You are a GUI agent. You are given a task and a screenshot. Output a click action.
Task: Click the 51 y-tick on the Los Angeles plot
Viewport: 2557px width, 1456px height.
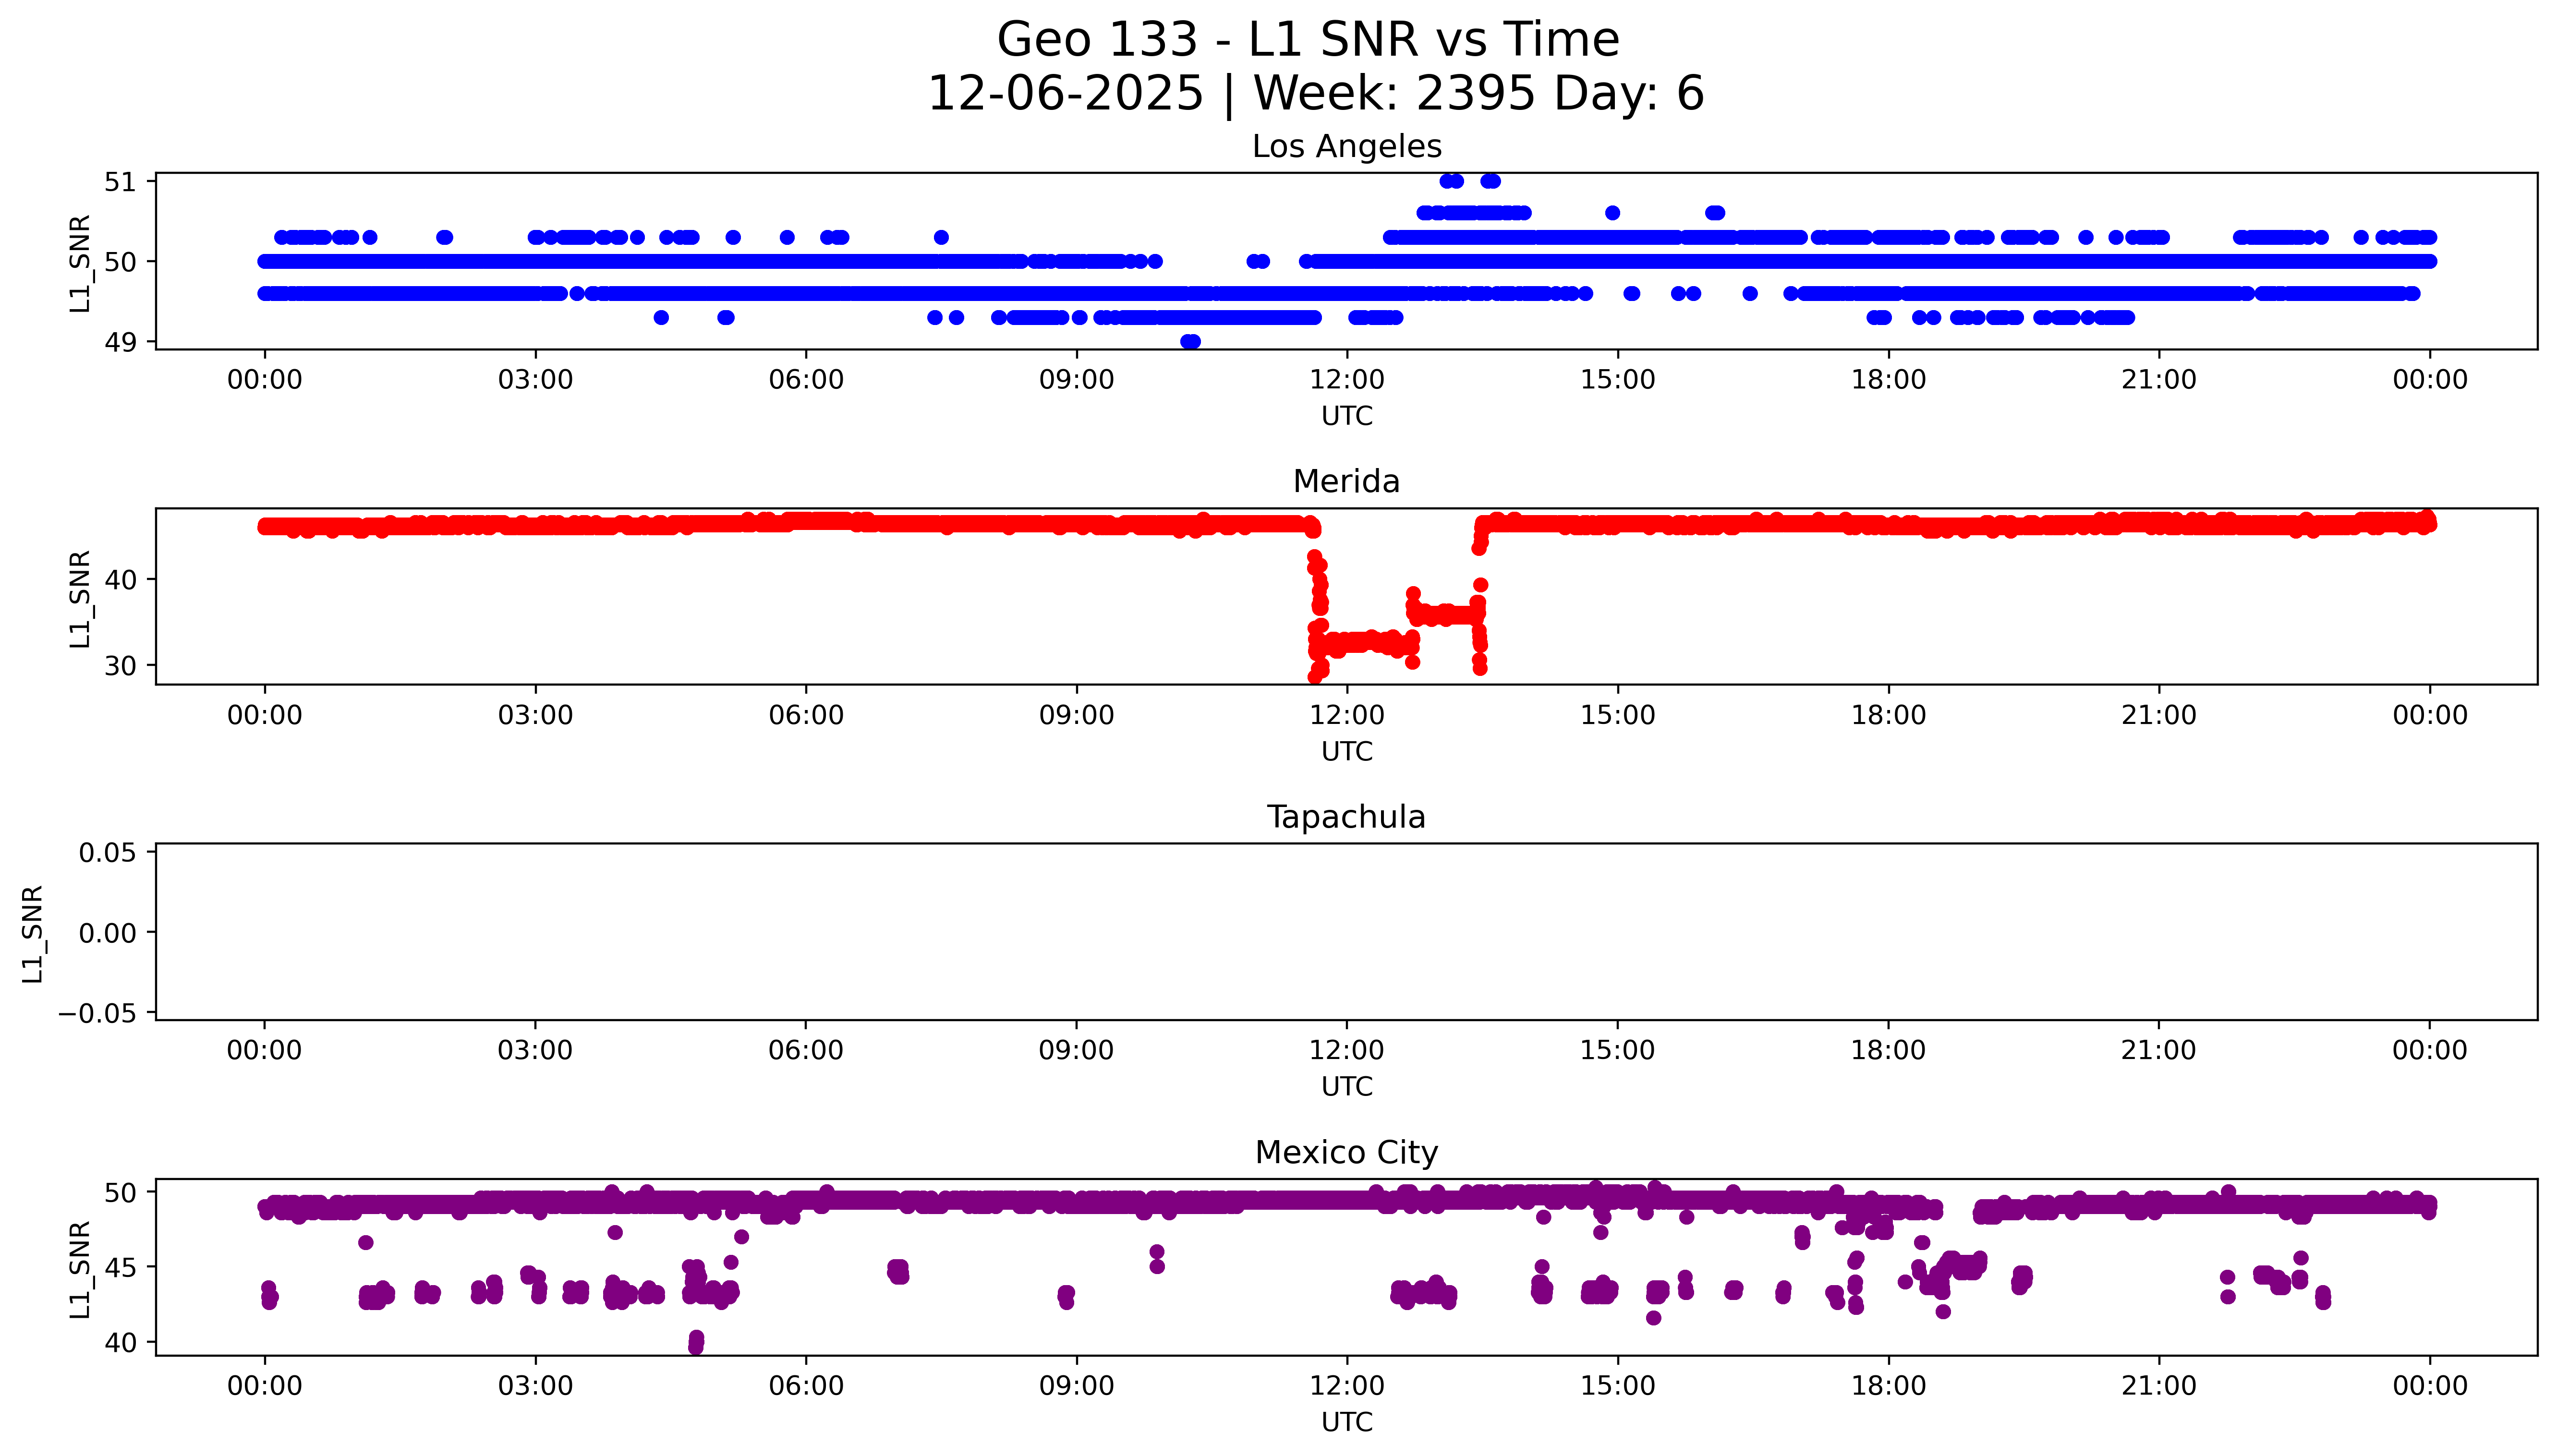[x=120, y=182]
